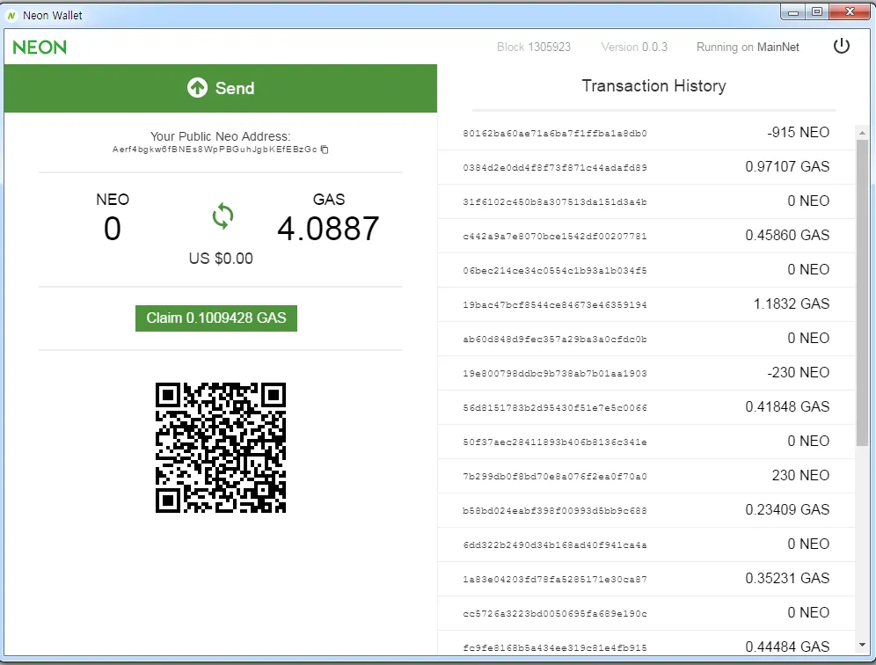876x665 pixels.
Task: Click the Version 0.0.3 label
Action: click(x=634, y=47)
